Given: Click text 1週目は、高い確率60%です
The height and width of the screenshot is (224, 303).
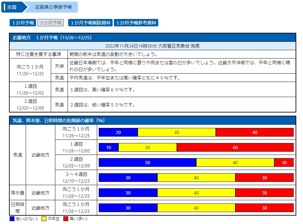Looking at the screenshot, I should click(102, 90).
